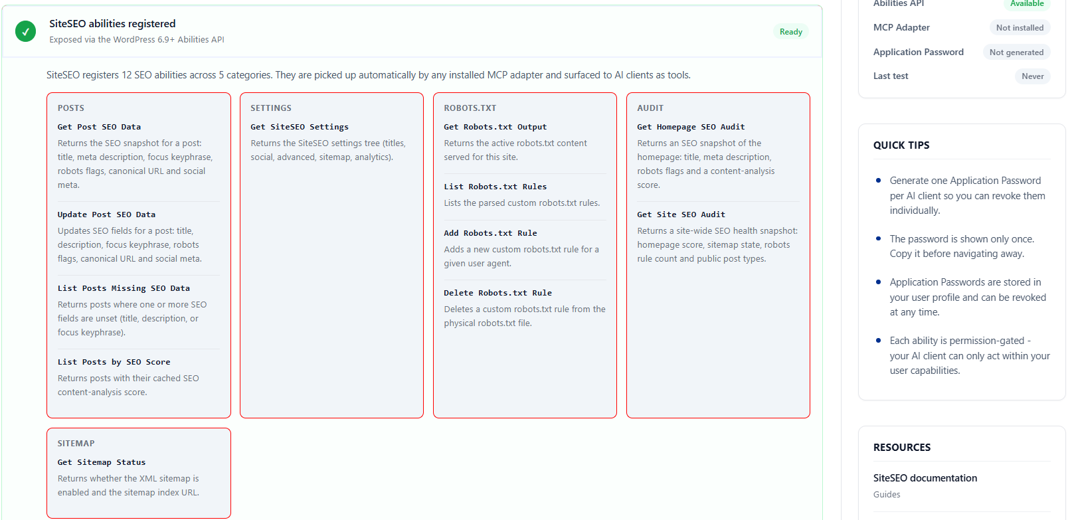Select the 'List Posts by SEO Score' ability
This screenshot has width=1074, height=520.
114,362
